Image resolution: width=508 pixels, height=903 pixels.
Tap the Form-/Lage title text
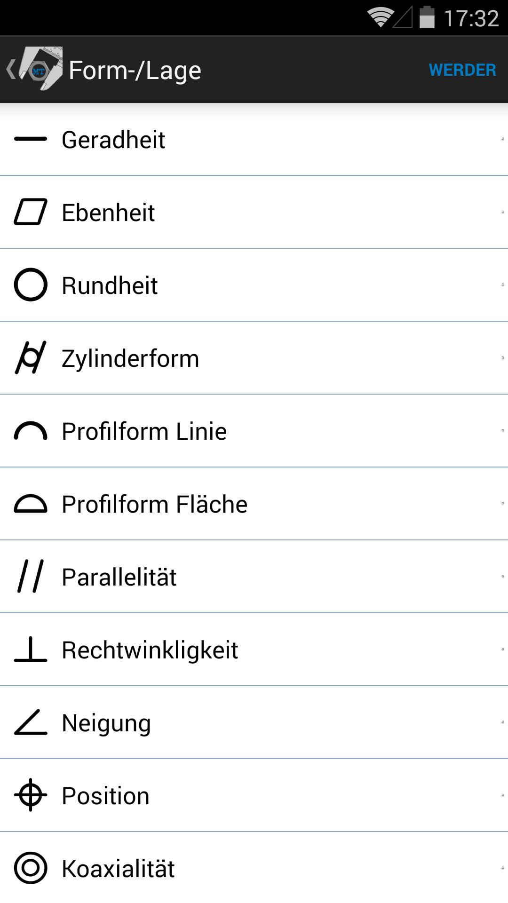135,71
